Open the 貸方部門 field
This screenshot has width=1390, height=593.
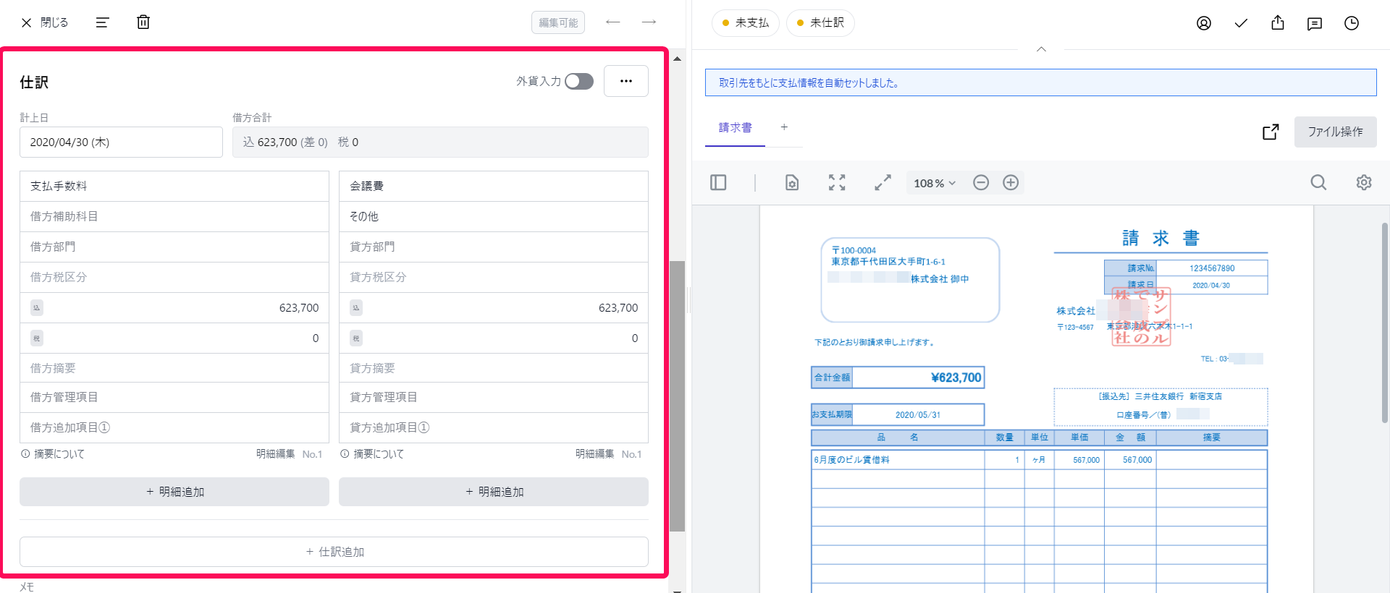click(494, 247)
